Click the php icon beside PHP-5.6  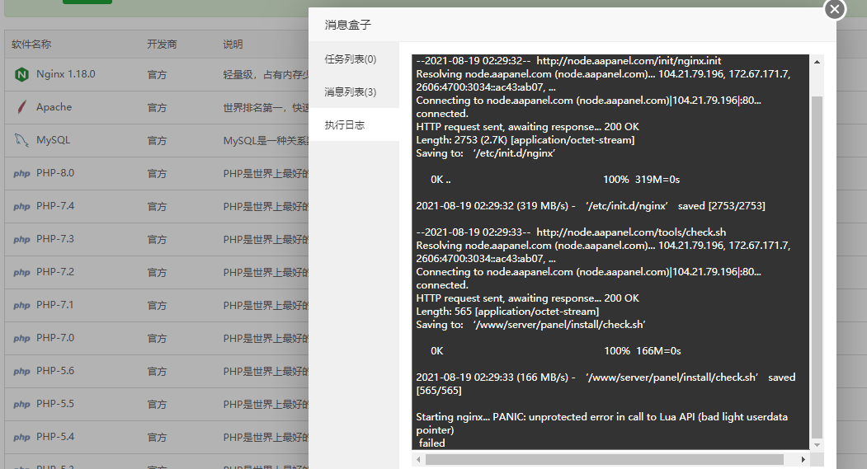tap(21, 371)
